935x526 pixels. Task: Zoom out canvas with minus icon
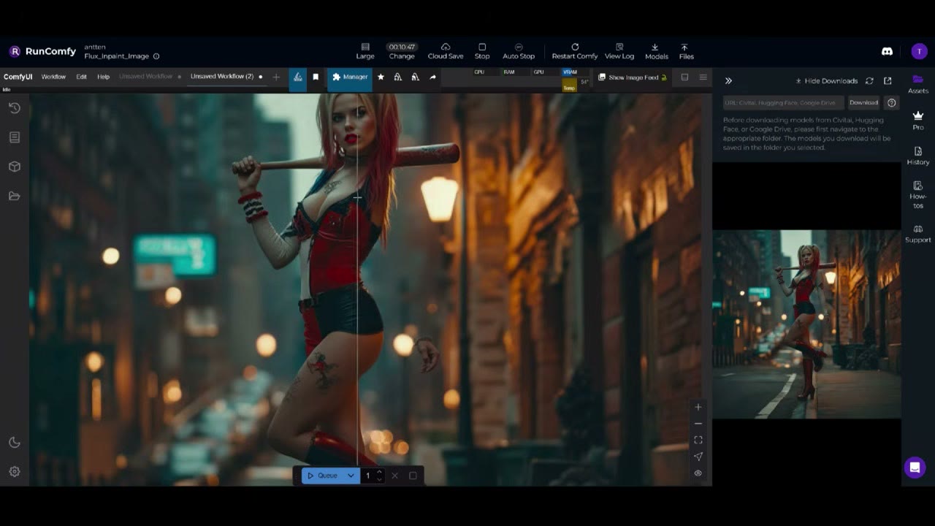pyautogui.click(x=698, y=424)
